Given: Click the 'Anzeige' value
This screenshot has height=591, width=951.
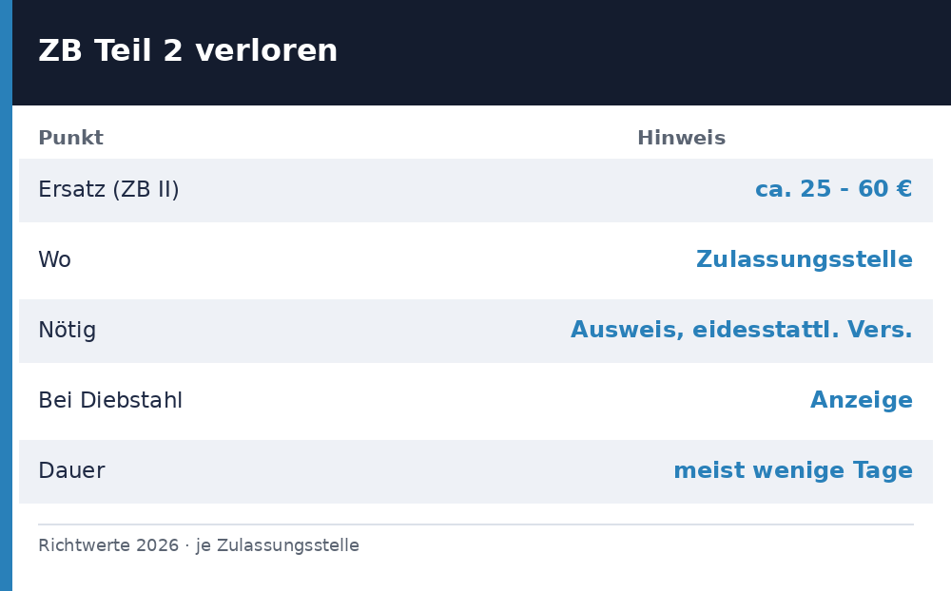Looking at the screenshot, I should pos(862,400).
